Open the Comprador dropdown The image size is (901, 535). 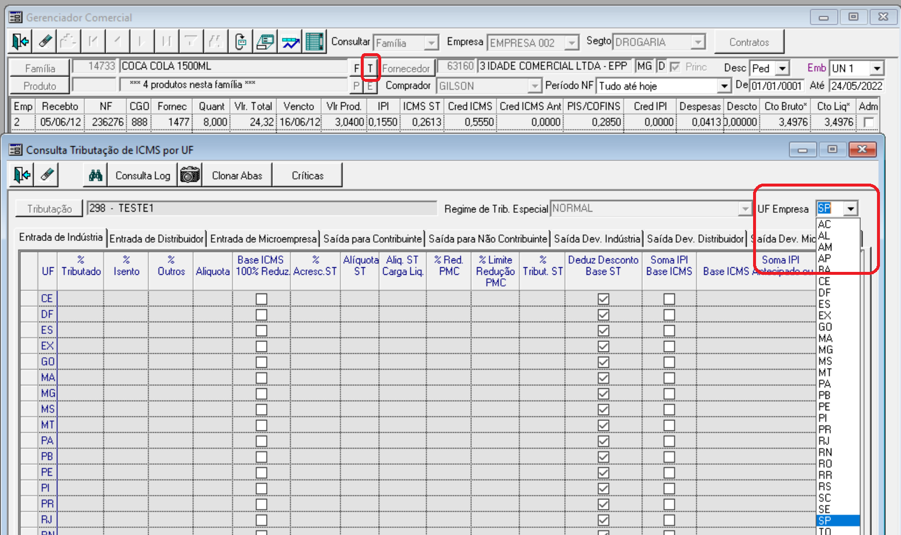coord(534,86)
